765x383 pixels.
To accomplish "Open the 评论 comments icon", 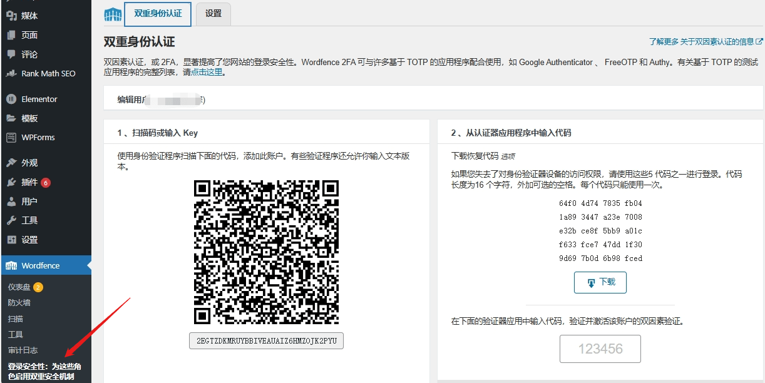I will pos(11,55).
